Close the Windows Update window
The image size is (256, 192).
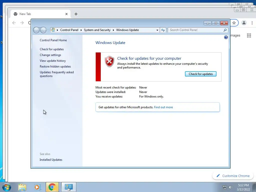pyautogui.click(x=224, y=23)
